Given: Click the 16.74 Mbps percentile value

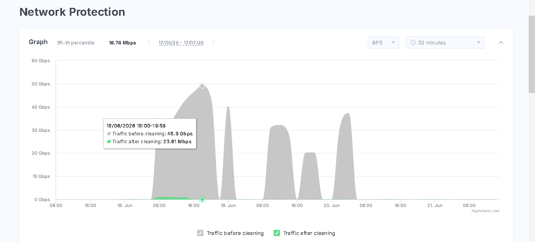Looking at the screenshot, I should tap(122, 43).
